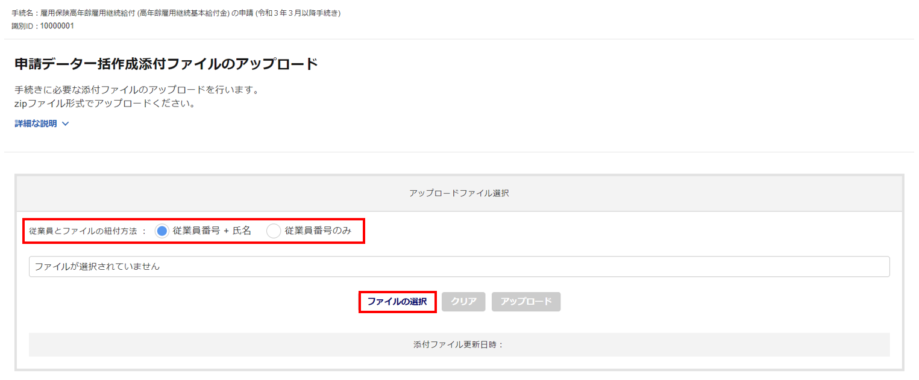Open the 詳細な説明 link

tap(36, 123)
